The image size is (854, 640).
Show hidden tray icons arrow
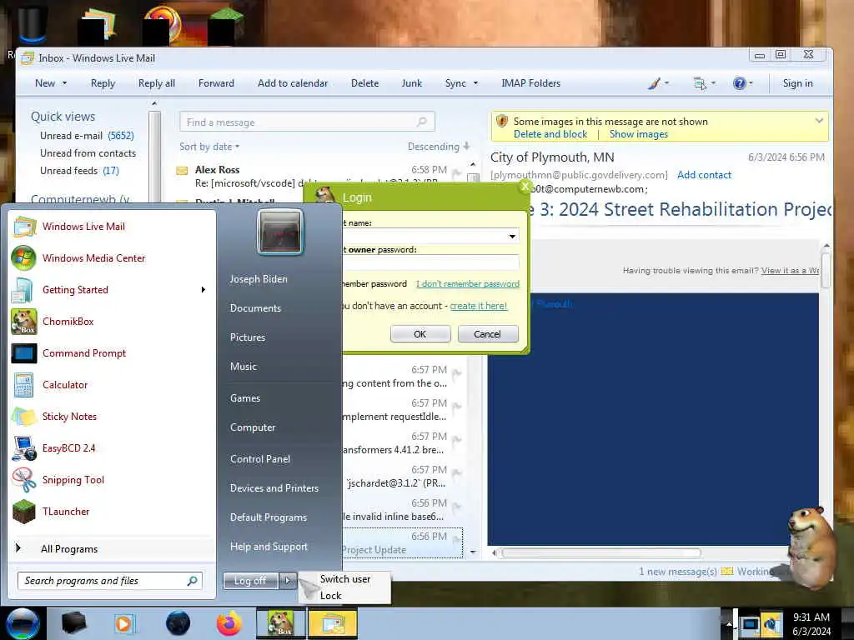tap(728, 623)
